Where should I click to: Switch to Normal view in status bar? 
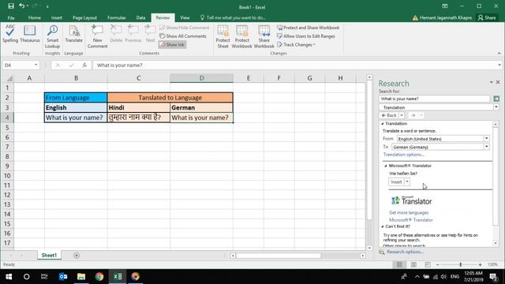[x=399, y=265]
